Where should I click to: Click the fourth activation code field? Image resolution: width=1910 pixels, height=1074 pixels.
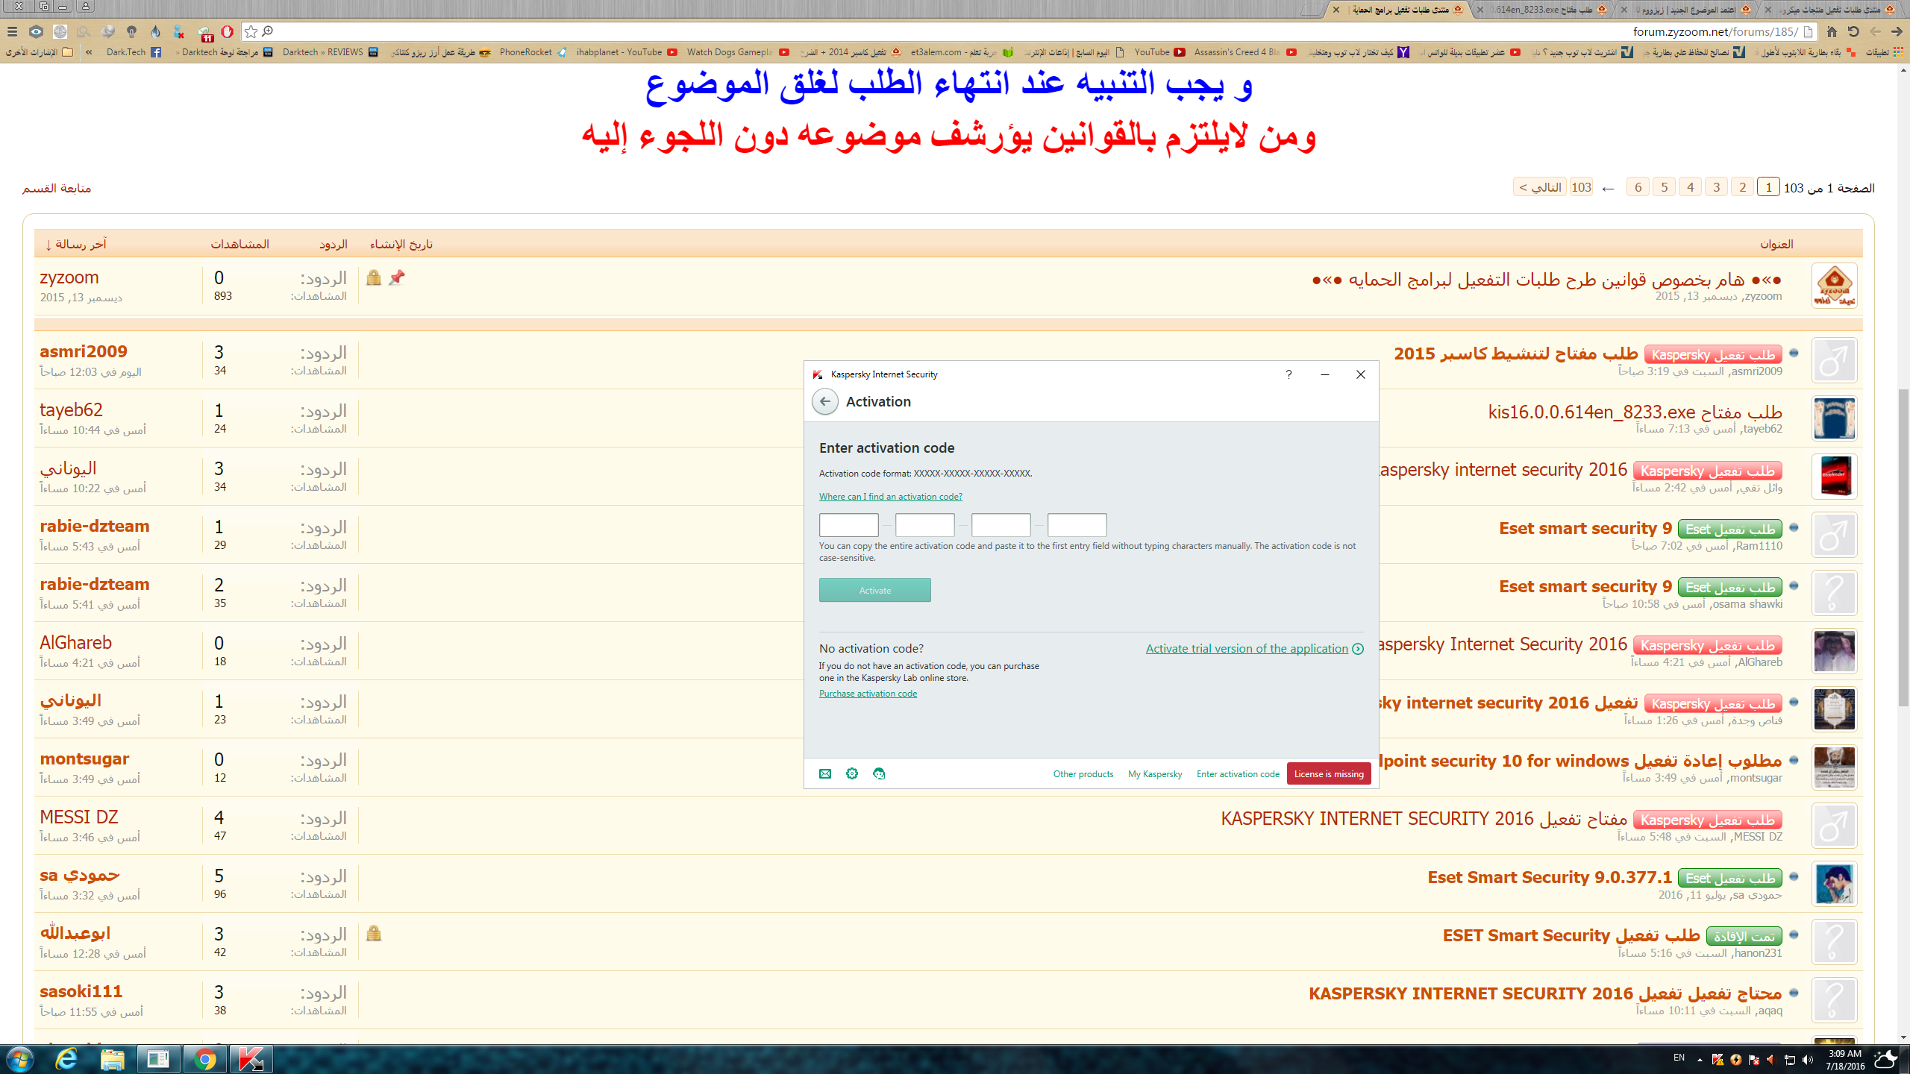1077,525
